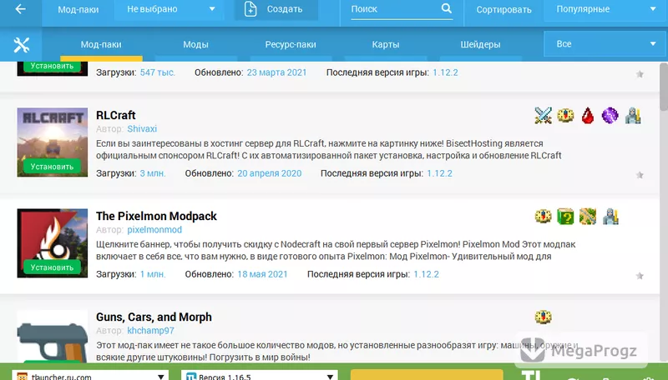Click the RLCraft thumbnail image
668x380 pixels.
click(x=52, y=142)
